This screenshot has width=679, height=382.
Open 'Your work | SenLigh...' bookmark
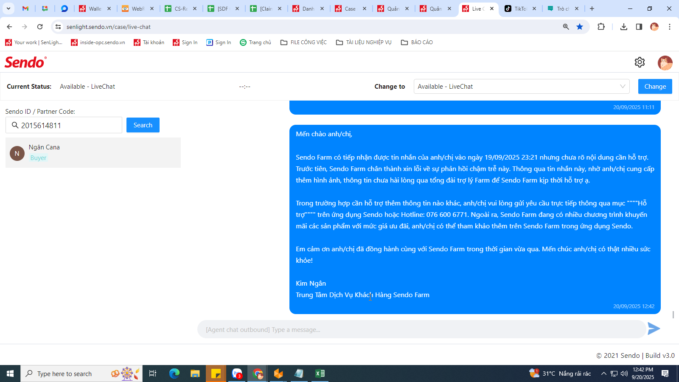34,42
